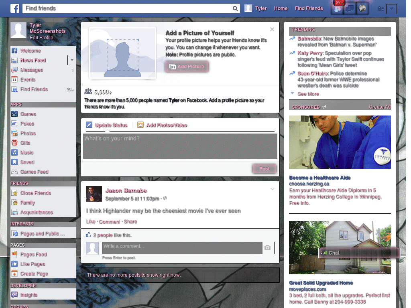Click the Insights chart icon
Screen dimensions: 411x308
pyautogui.click(x=14, y=295)
